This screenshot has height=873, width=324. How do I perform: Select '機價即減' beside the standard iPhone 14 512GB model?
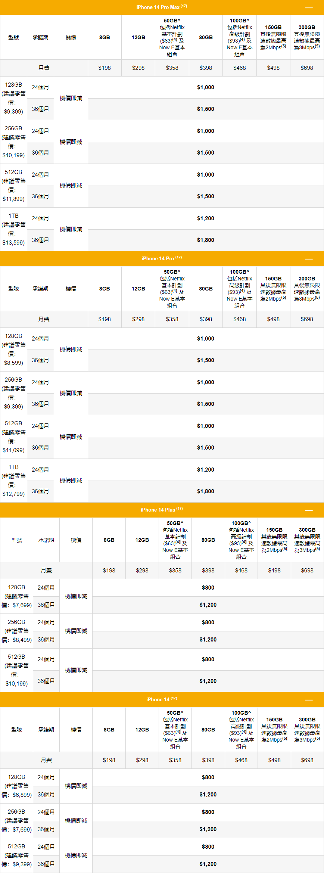click(x=76, y=855)
